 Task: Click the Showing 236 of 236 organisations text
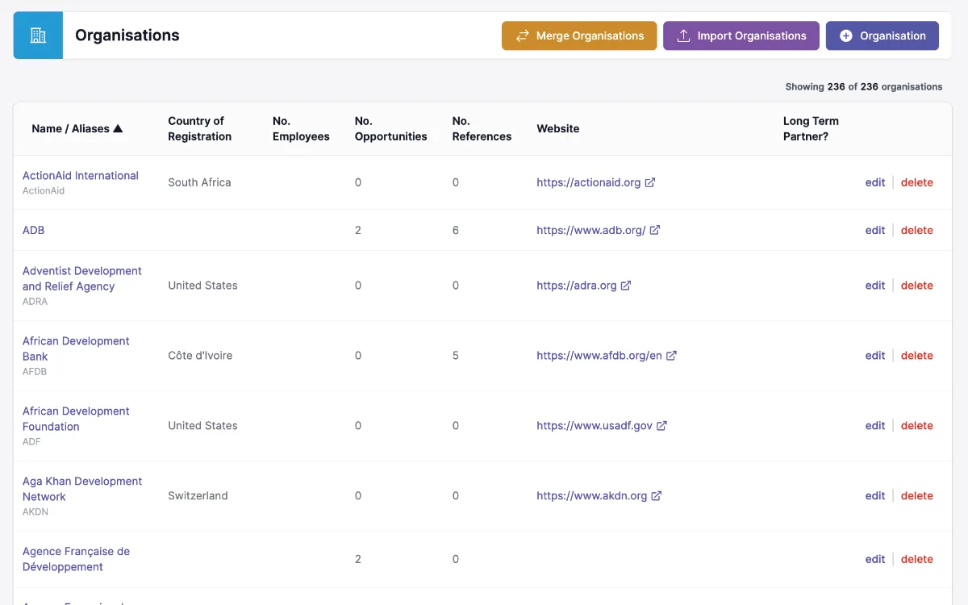[864, 86]
